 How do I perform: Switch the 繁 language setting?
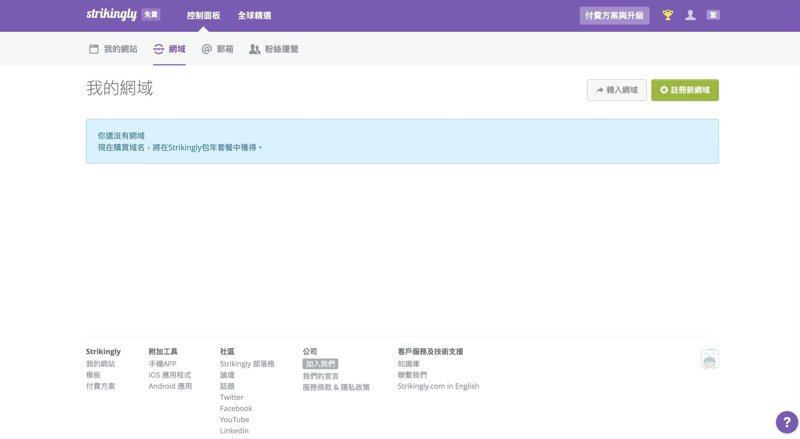(713, 15)
